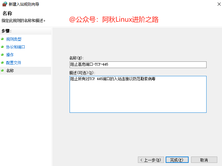Click the green bullet beside 协议和端口
The image size is (222, 166).
tap(2, 47)
